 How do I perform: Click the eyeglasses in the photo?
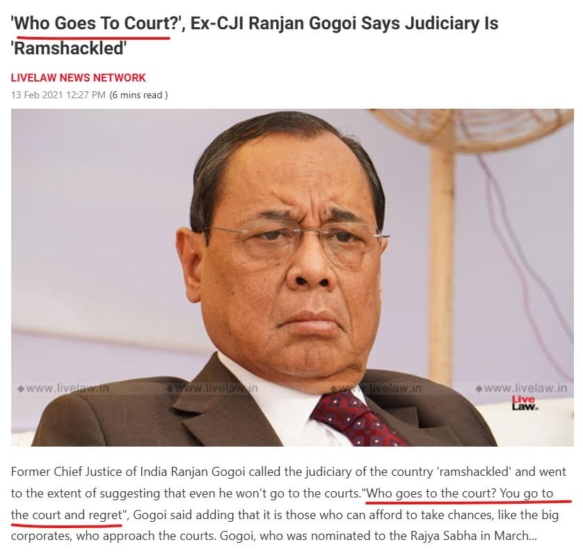[x=298, y=242]
